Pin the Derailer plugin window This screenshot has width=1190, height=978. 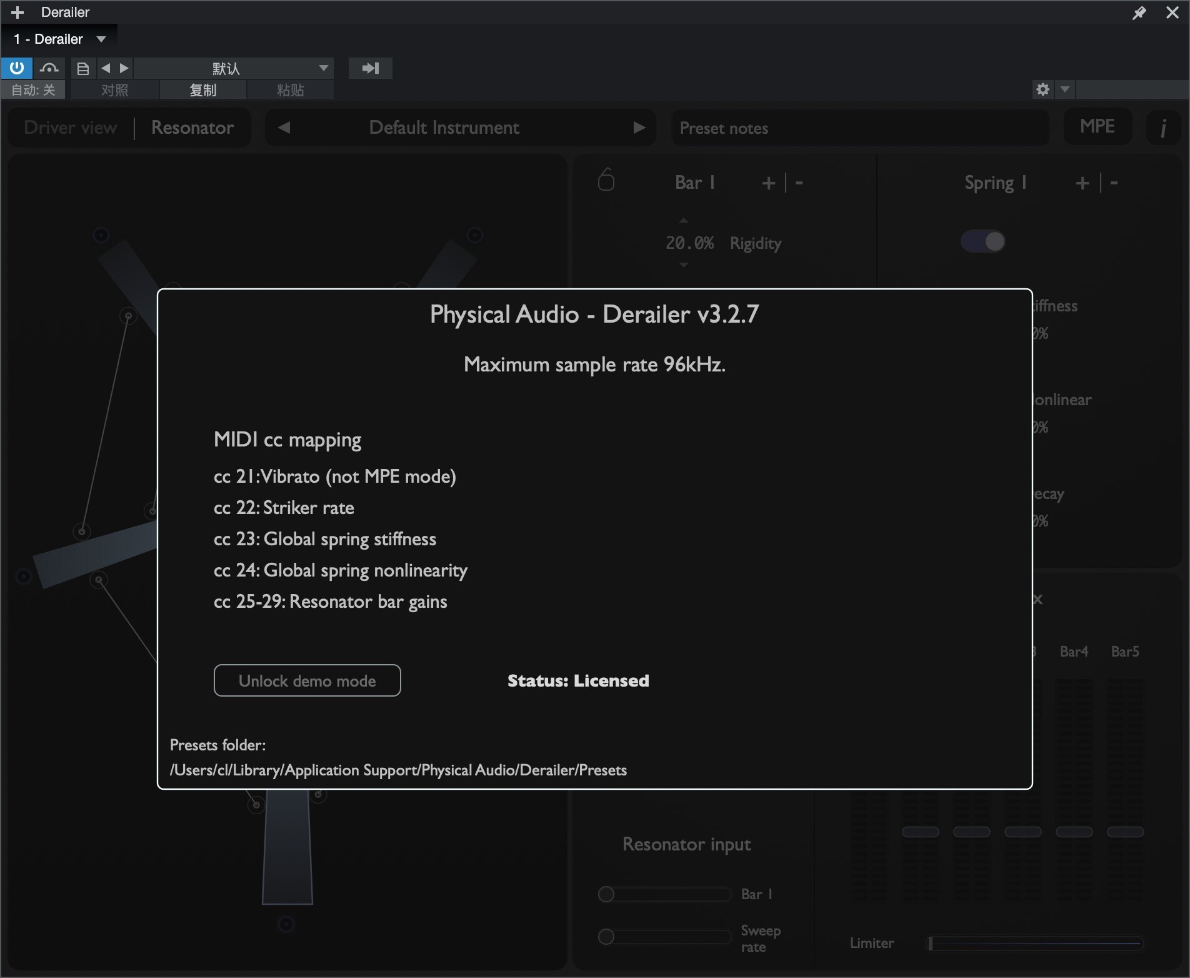[1139, 13]
